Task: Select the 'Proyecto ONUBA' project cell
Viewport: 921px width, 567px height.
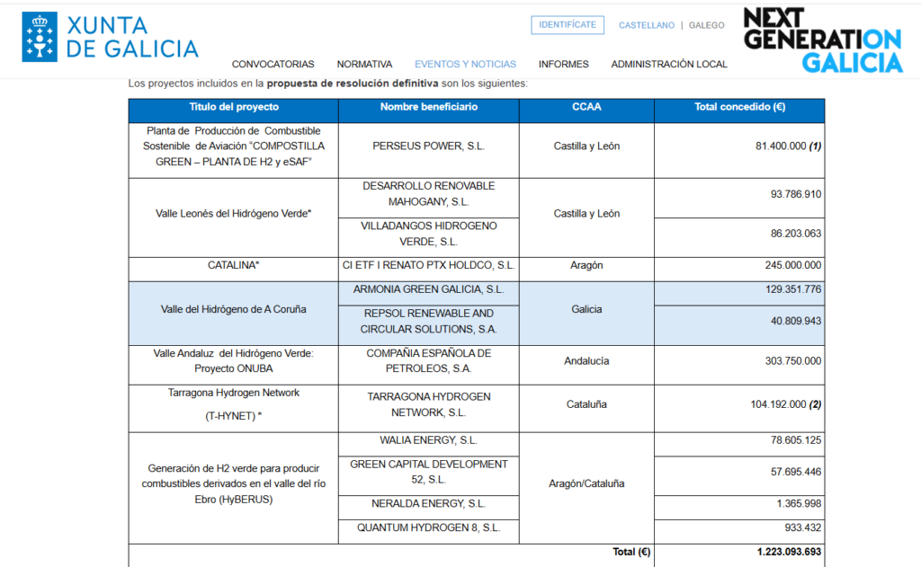Action: pos(234,365)
